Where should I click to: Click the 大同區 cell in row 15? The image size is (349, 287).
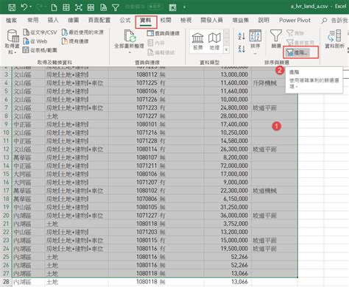29,174
